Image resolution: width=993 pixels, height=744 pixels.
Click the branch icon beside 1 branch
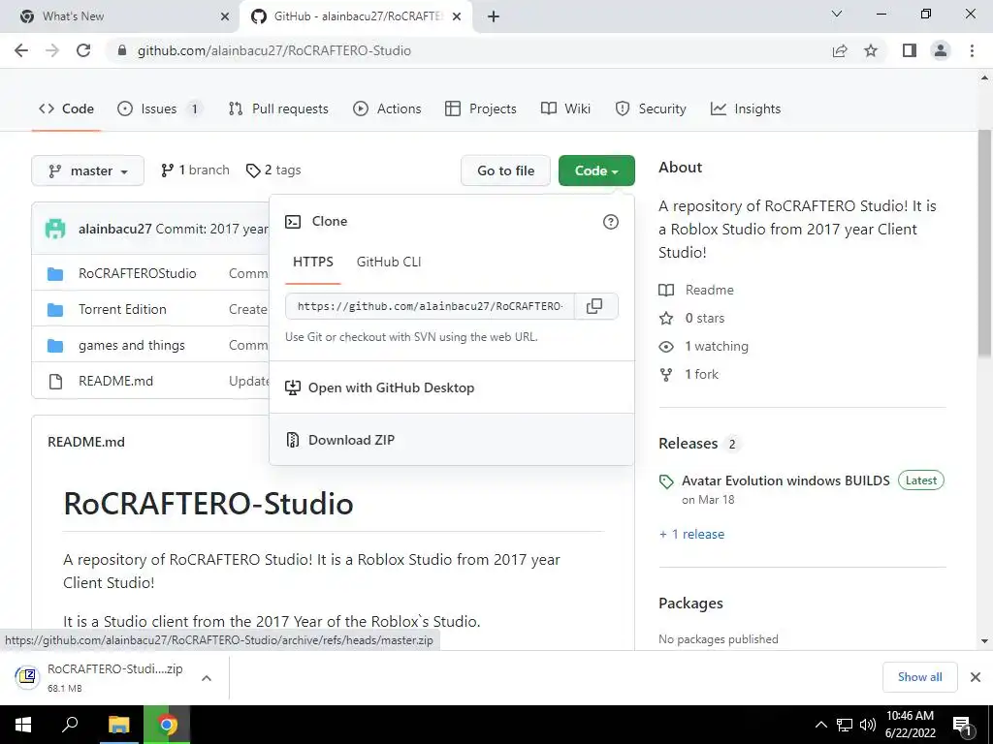pos(167,170)
